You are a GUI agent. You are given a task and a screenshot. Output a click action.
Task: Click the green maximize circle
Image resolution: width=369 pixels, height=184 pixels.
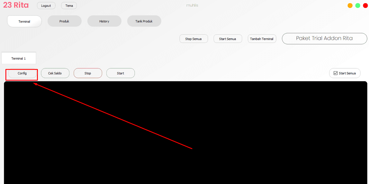point(358,5)
